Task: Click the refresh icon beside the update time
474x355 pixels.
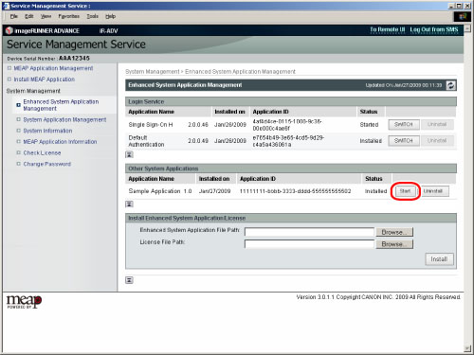Action: [x=451, y=85]
